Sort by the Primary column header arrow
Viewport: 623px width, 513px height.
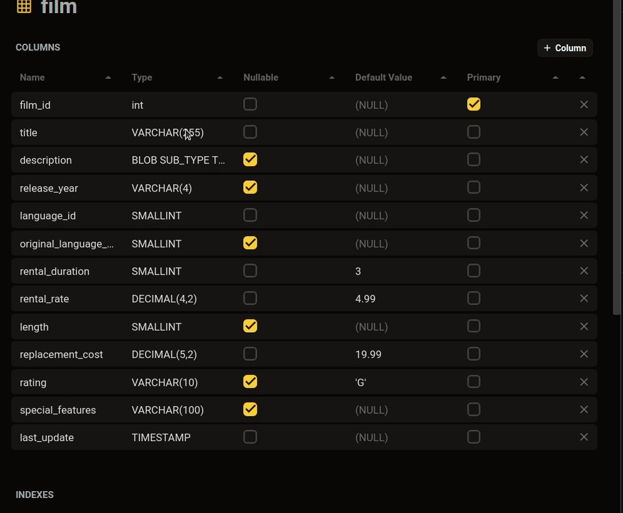click(x=555, y=78)
